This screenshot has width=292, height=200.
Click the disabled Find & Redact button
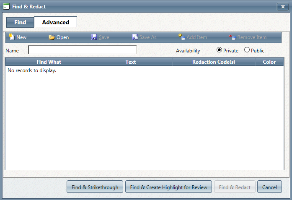pyautogui.click(x=235, y=187)
